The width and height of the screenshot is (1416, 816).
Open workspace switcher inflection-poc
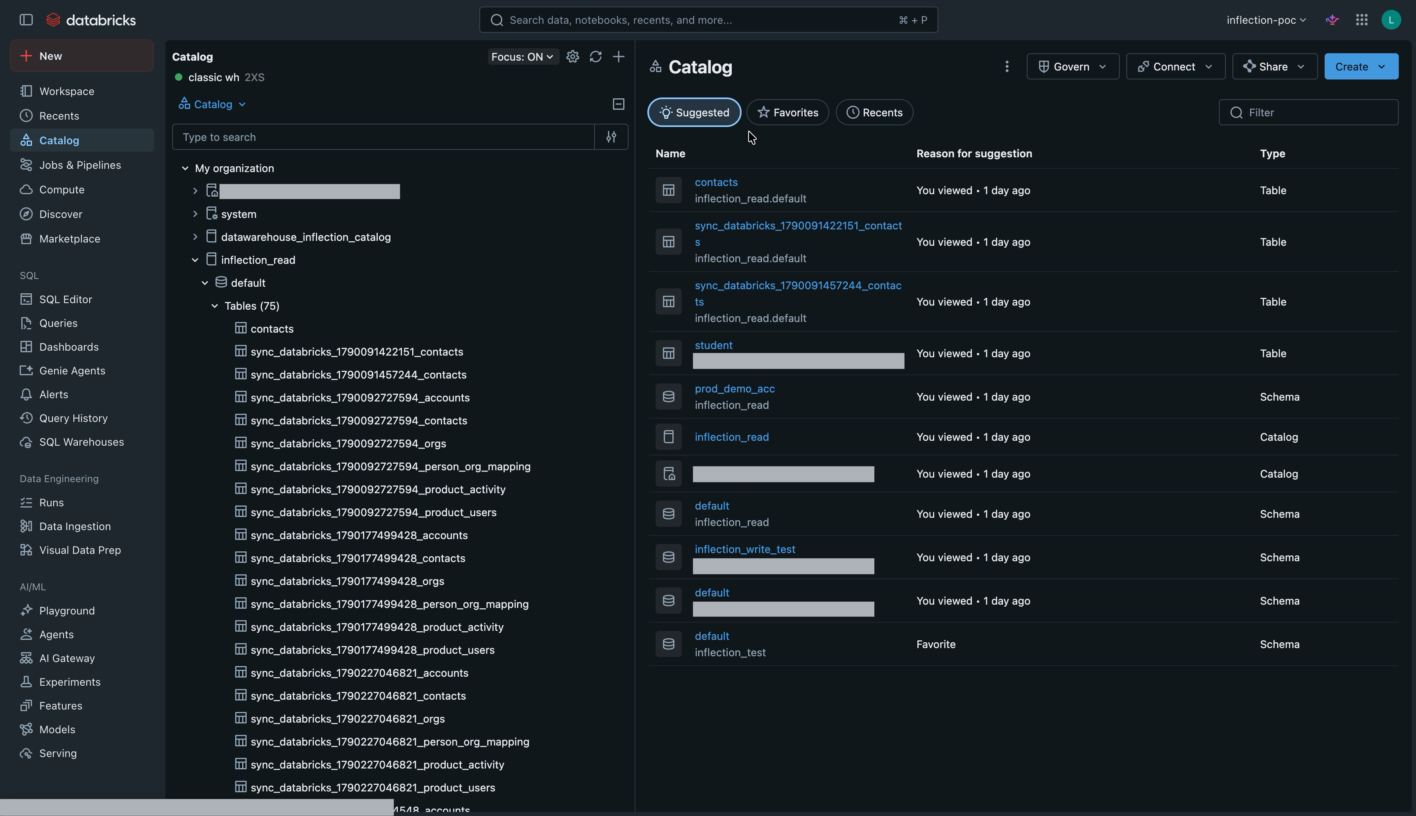1266,20
